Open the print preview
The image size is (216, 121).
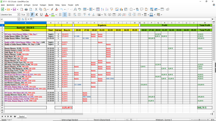click(31, 9)
